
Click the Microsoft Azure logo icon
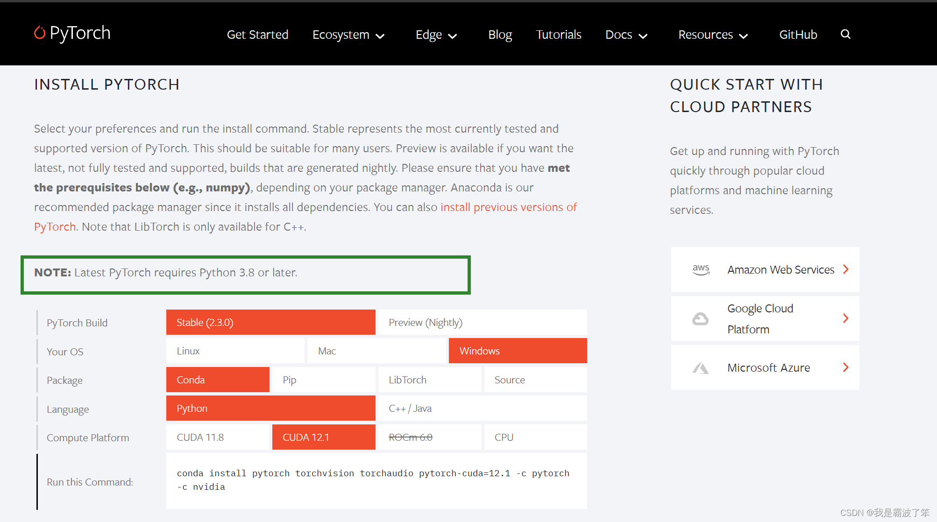pyautogui.click(x=700, y=368)
